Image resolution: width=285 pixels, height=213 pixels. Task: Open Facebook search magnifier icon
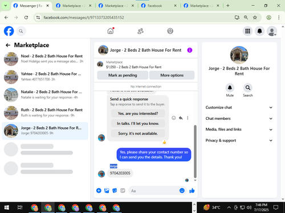click(21, 31)
